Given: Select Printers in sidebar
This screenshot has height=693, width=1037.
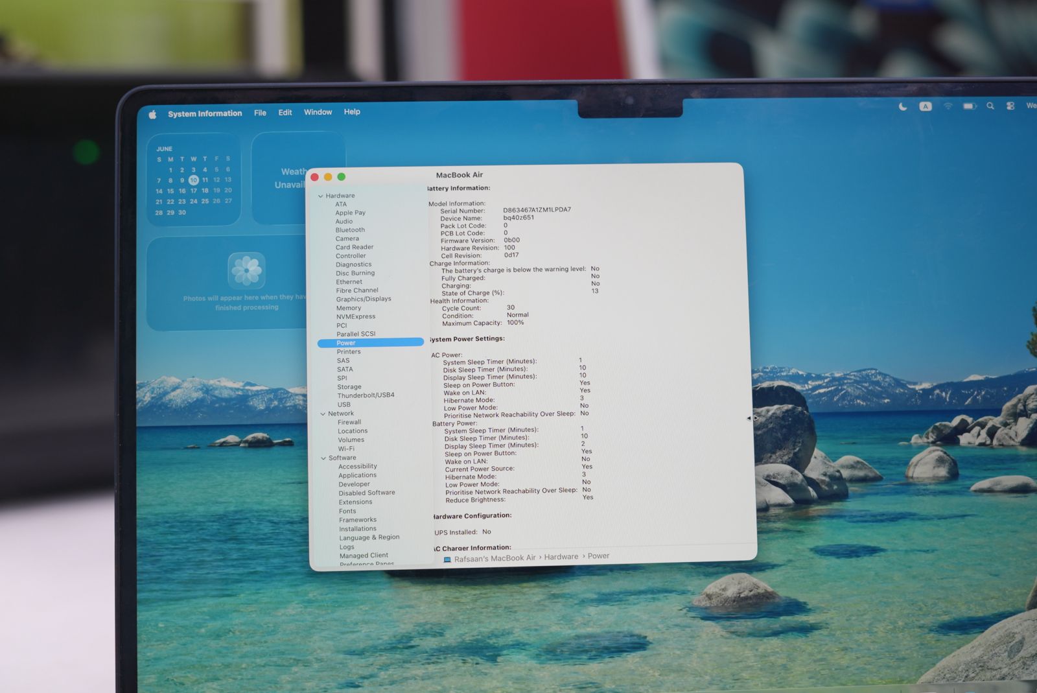Looking at the screenshot, I should click(x=349, y=351).
